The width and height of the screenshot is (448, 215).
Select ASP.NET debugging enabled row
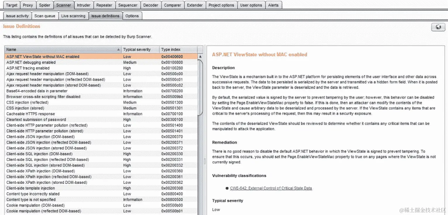101,62
